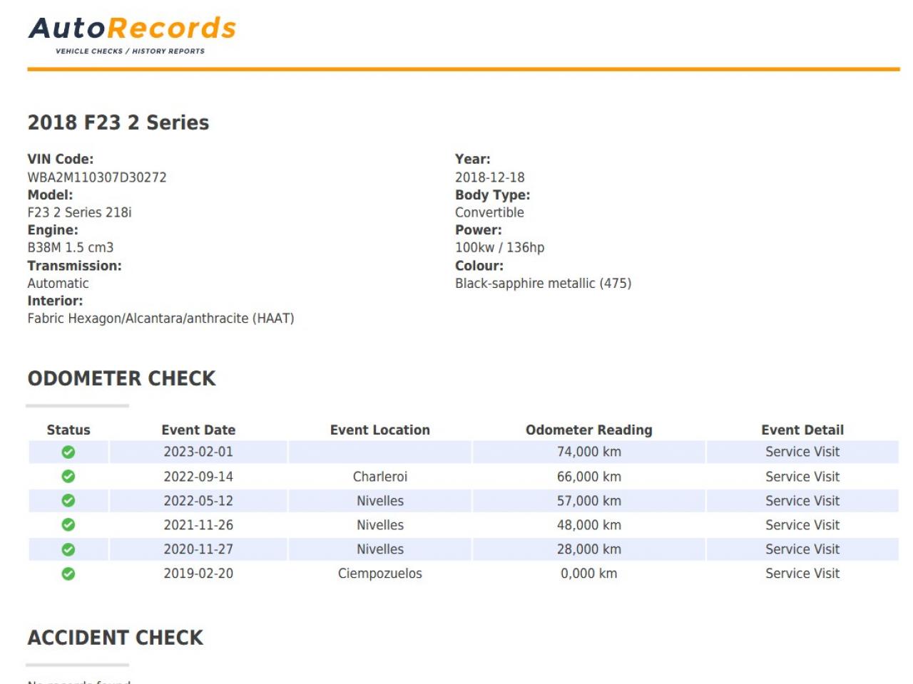
Task: Click the Status column header
Action: pos(68,430)
